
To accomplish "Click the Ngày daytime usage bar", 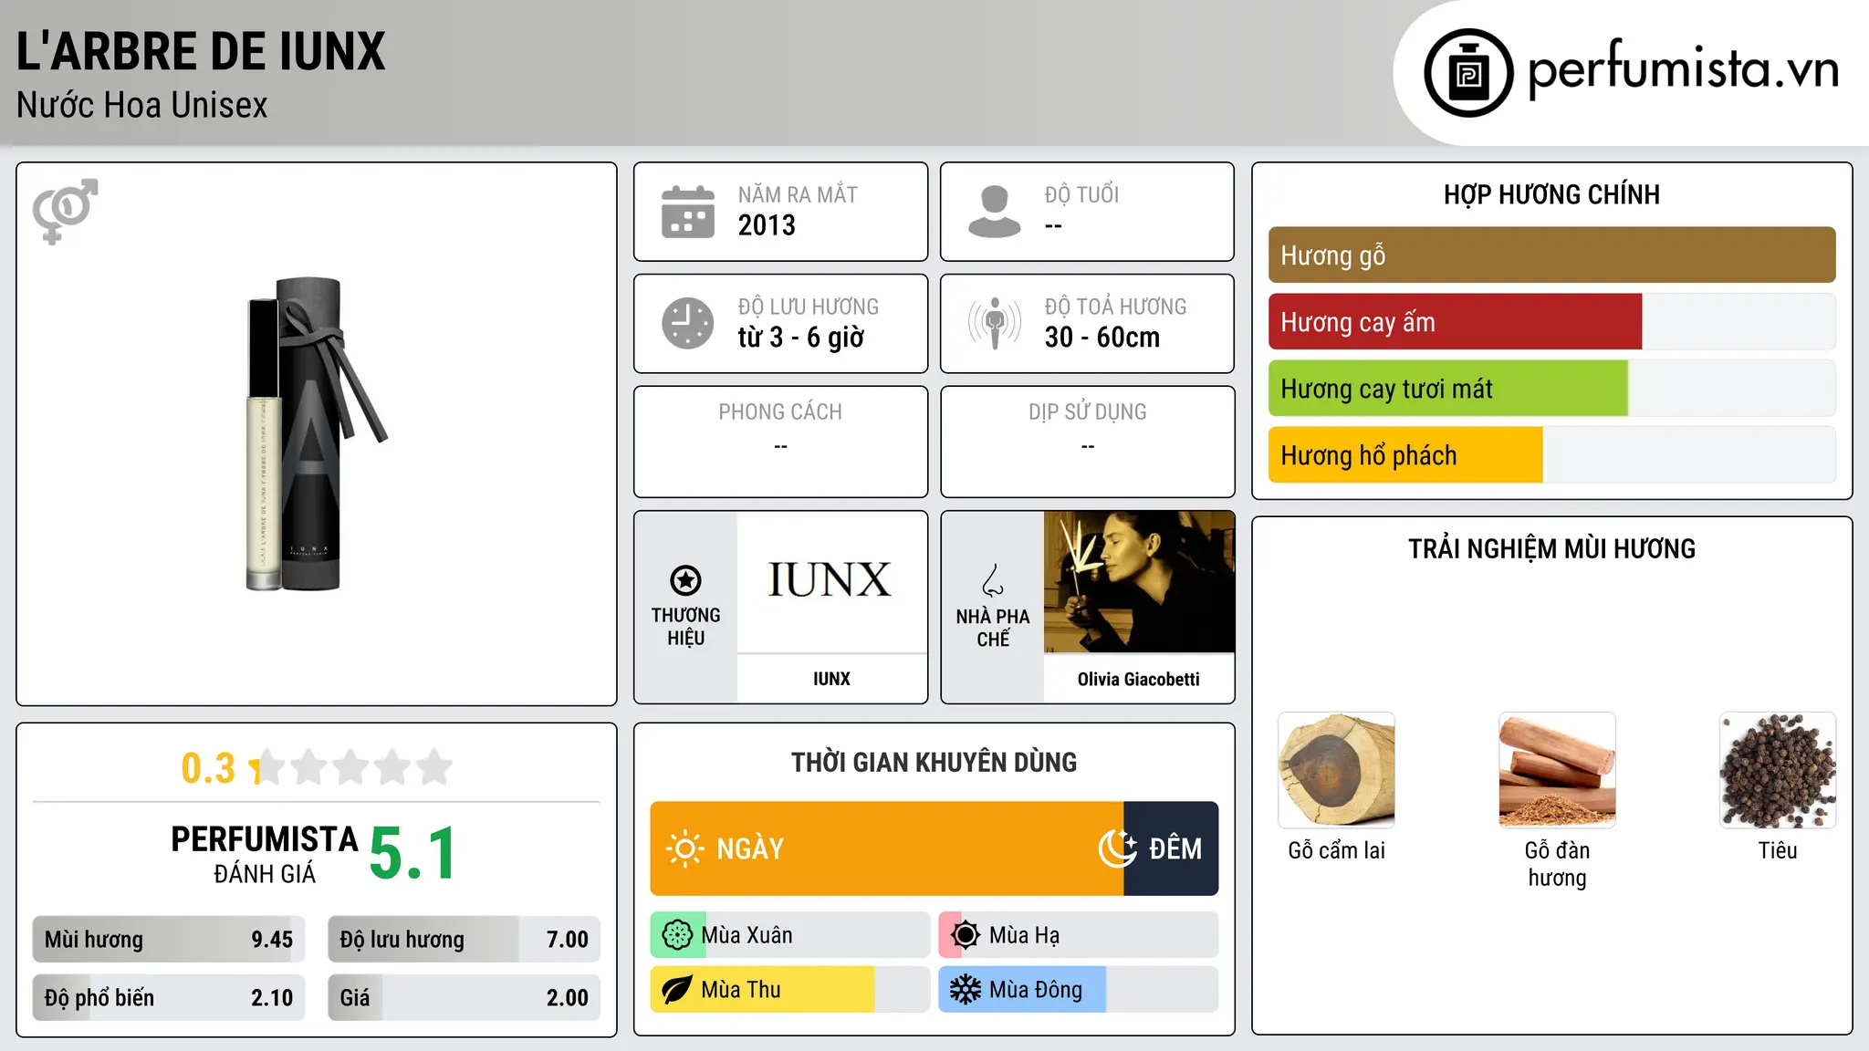I will coord(886,848).
